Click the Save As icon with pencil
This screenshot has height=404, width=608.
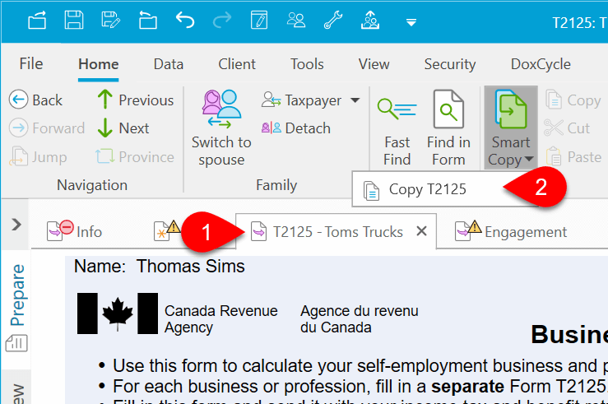tap(110, 20)
